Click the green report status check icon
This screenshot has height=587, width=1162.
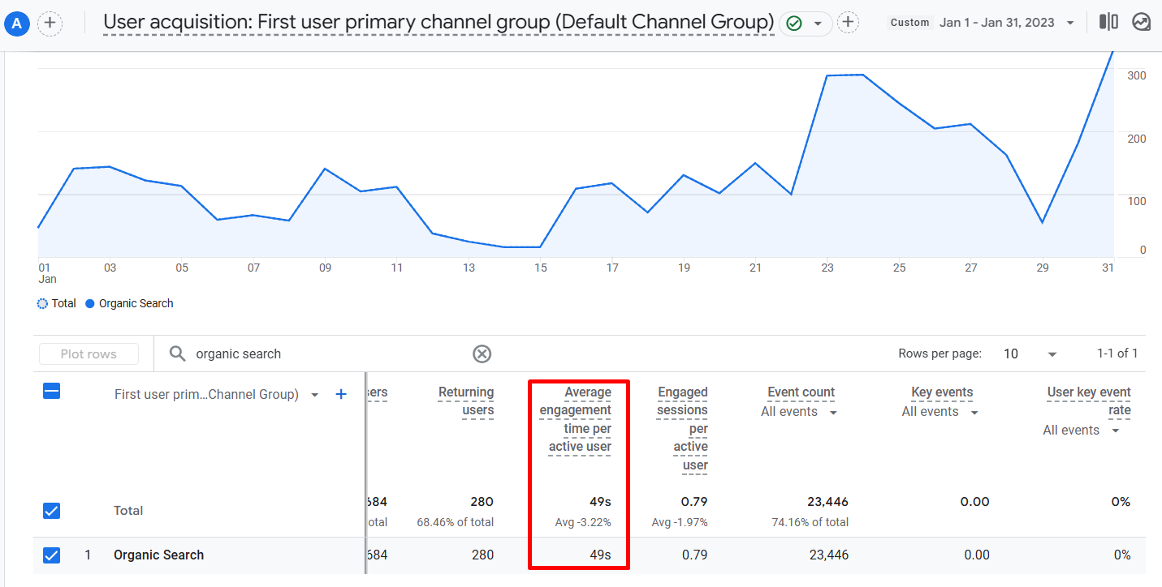[x=794, y=24]
